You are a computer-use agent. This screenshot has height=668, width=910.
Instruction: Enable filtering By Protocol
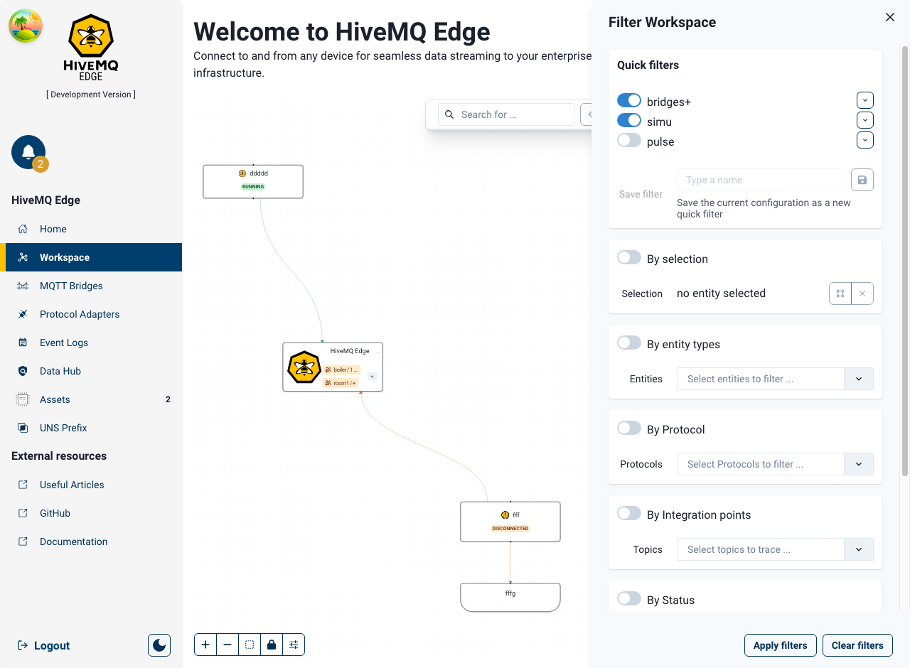click(628, 428)
